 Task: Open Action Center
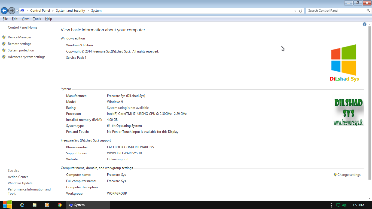[x=18, y=177]
